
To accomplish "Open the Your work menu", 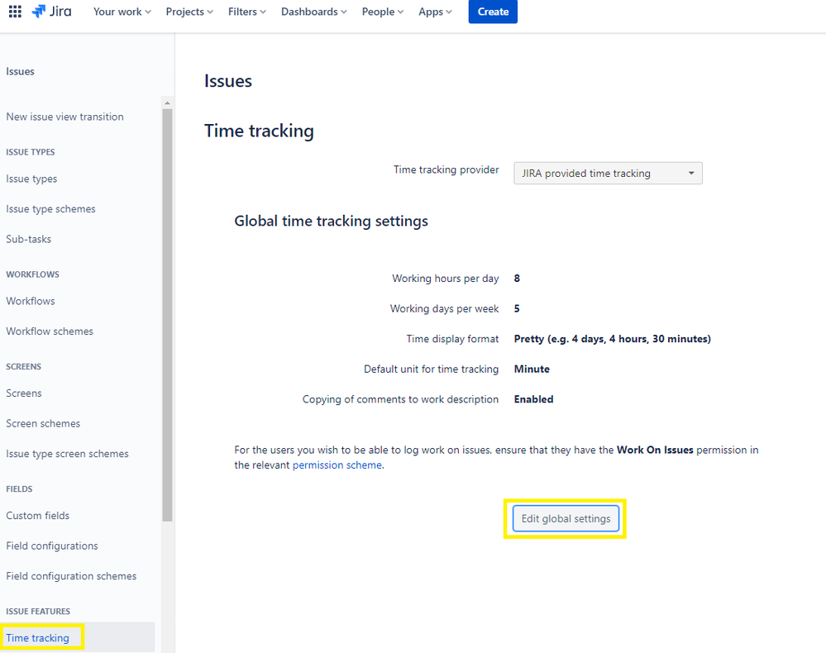I will pyautogui.click(x=121, y=12).
